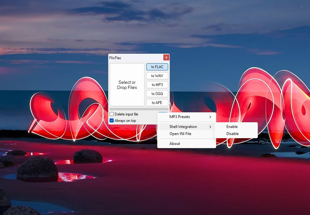This screenshot has width=310, height=215.
Task: Choose Enable in Shell Integration submenu
Action: (236, 127)
